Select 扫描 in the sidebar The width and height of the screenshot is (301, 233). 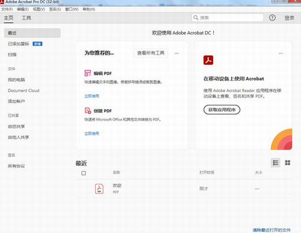[x=12, y=55]
